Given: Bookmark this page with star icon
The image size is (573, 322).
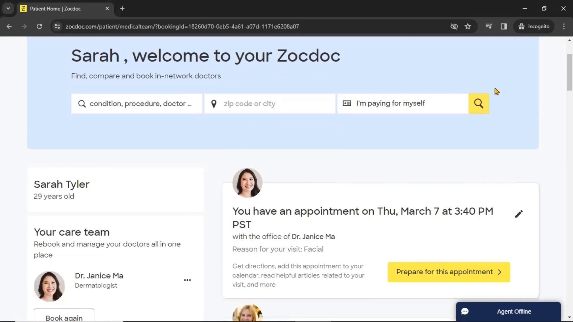Looking at the screenshot, I should (x=468, y=27).
